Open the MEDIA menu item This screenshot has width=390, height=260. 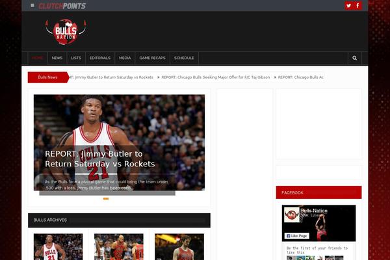[x=125, y=58]
